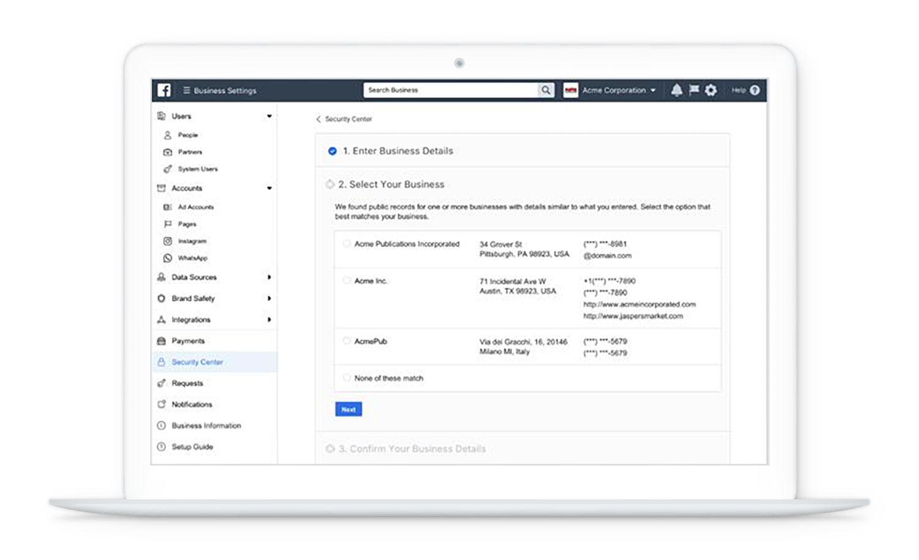This screenshot has height=560, width=919.
Task: Select the AcmePub radio button
Action: coord(347,341)
